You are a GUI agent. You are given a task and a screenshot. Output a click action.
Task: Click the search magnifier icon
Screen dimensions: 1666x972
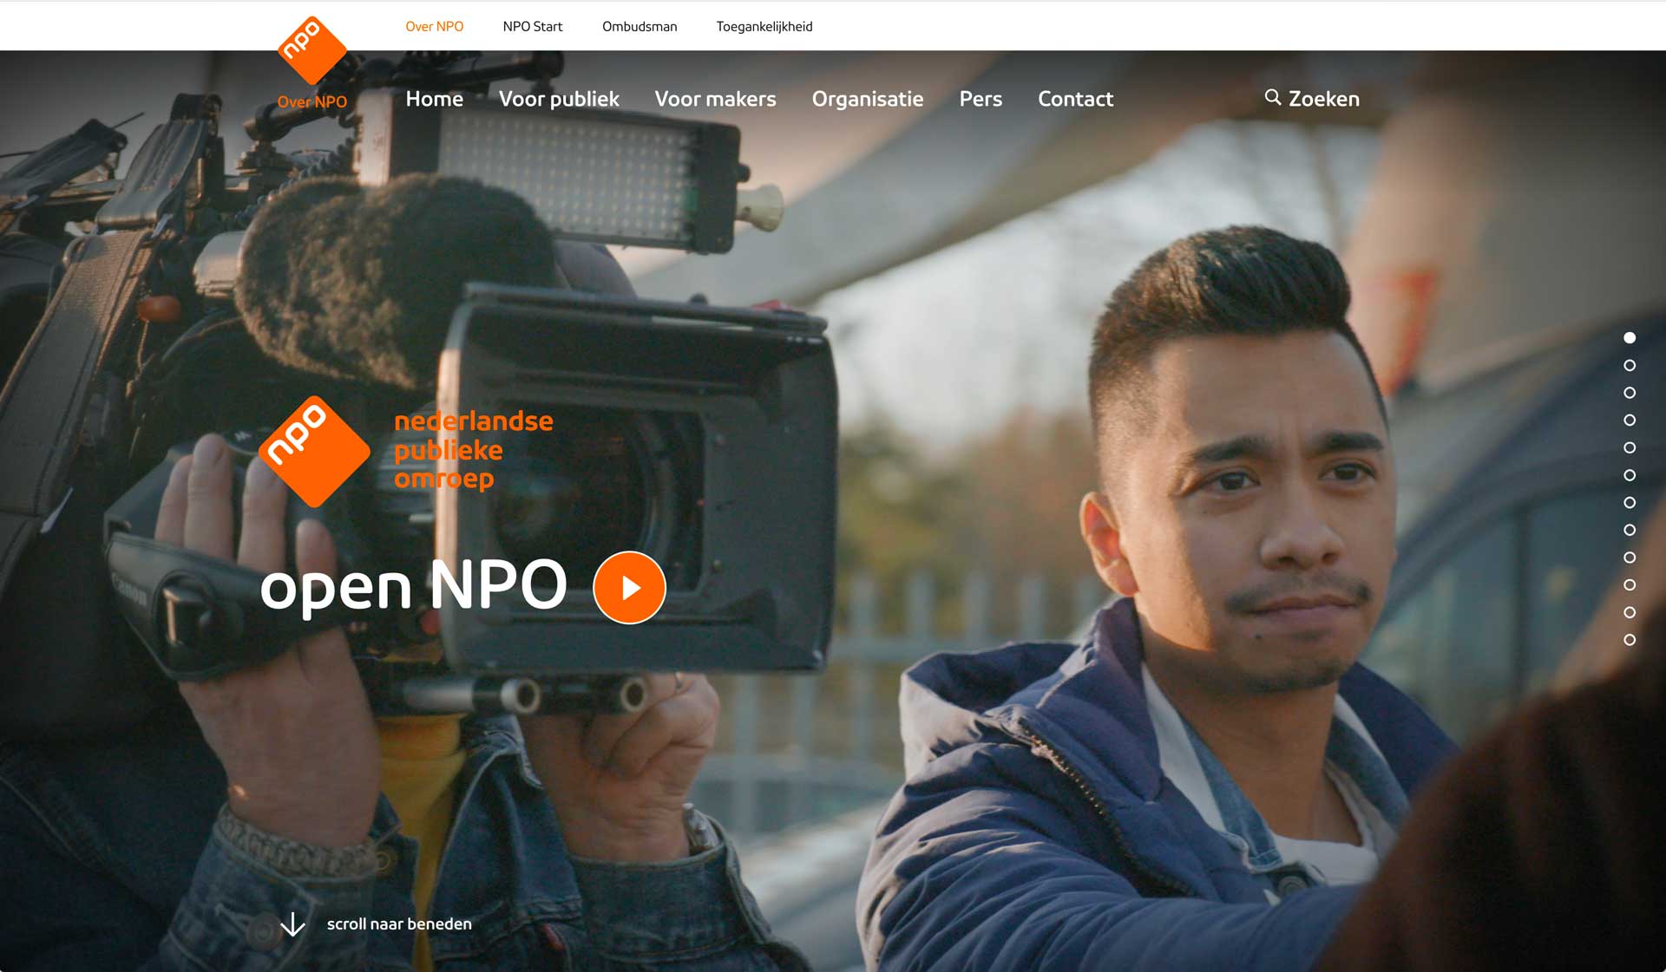[x=1272, y=97]
